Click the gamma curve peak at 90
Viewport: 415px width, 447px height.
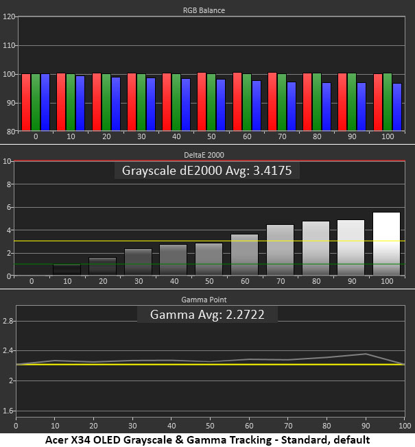click(x=366, y=354)
